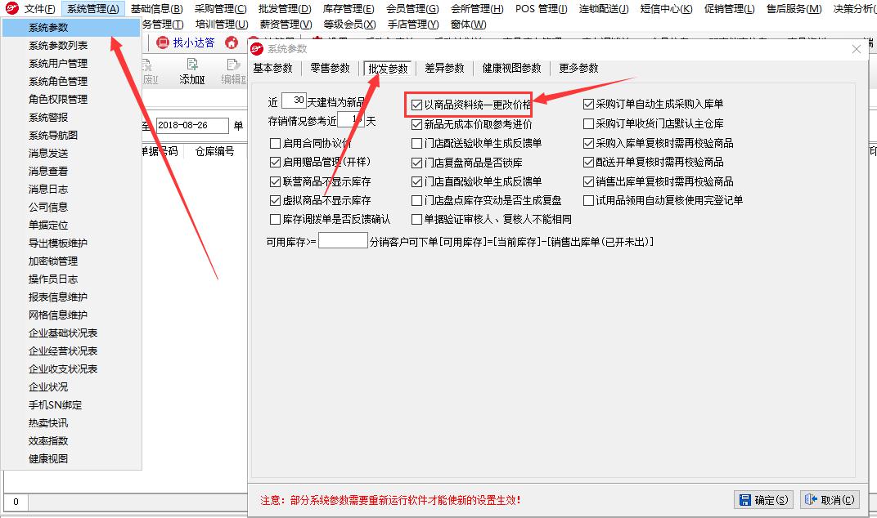The width and height of the screenshot is (877, 518).
Task: Close the 系统参数 dialog
Action: [857, 49]
